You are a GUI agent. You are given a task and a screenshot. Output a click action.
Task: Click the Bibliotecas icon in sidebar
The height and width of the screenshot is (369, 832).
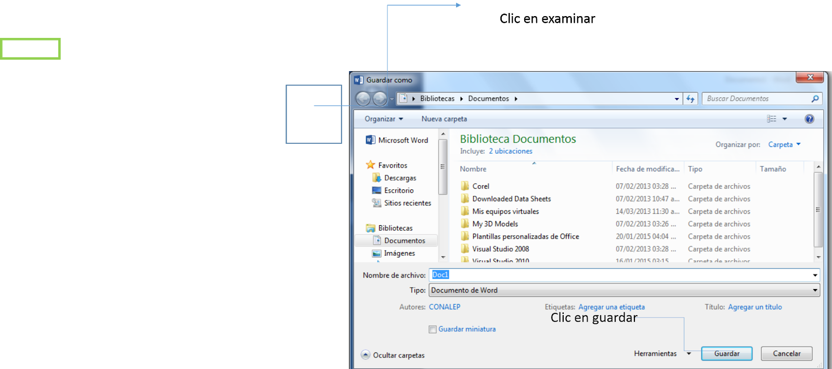coord(370,228)
